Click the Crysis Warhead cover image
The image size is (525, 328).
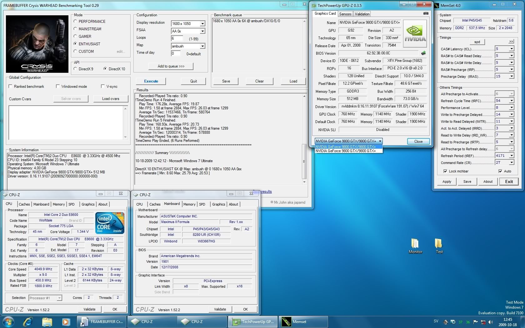pyautogui.click(x=37, y=44)
